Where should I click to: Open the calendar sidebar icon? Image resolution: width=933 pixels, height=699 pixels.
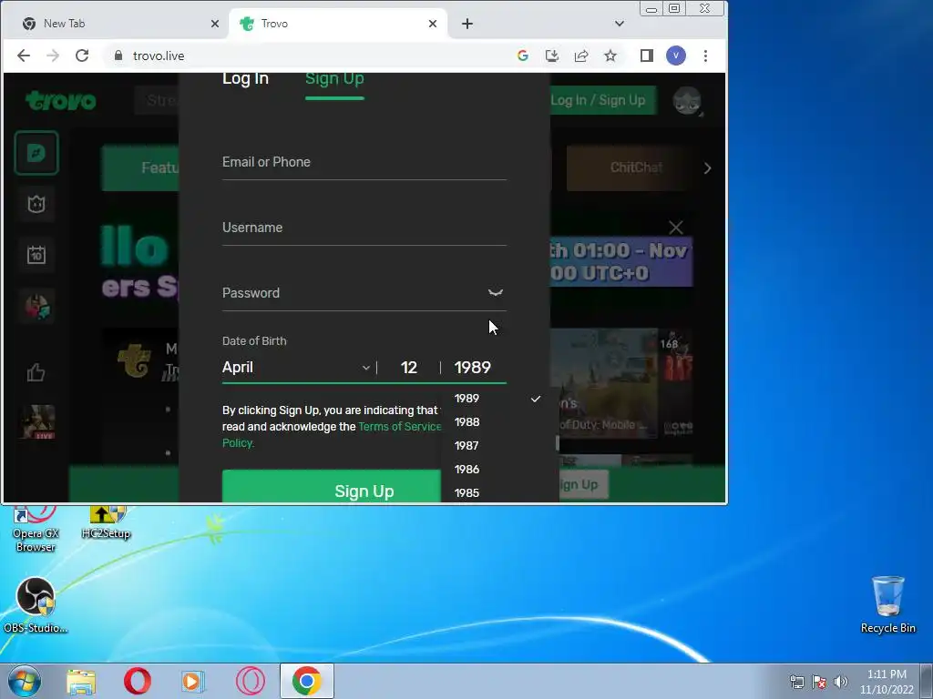[x=36, y=255]
